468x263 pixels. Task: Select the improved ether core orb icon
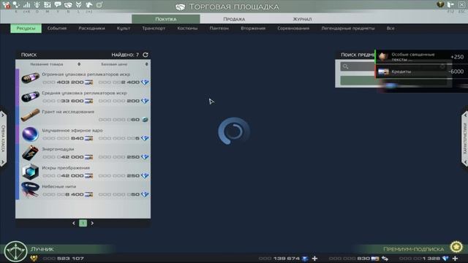[x=30, y=134]
